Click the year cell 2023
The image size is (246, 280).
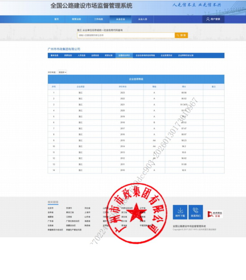tap(123, 93)
